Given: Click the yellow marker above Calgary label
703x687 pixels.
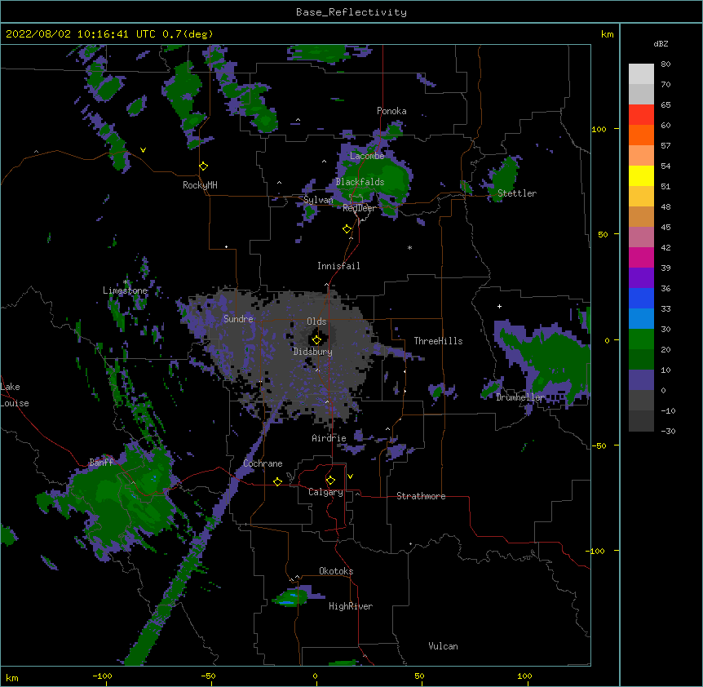Looking at the screenshot, I should pyautogui.click(x=330, y=481).
